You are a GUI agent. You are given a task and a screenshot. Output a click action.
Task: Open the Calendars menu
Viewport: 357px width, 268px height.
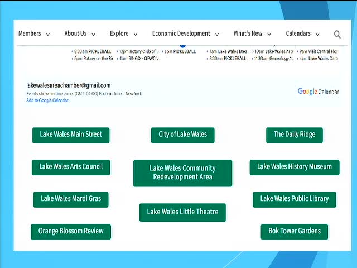[x=298, y=33]
